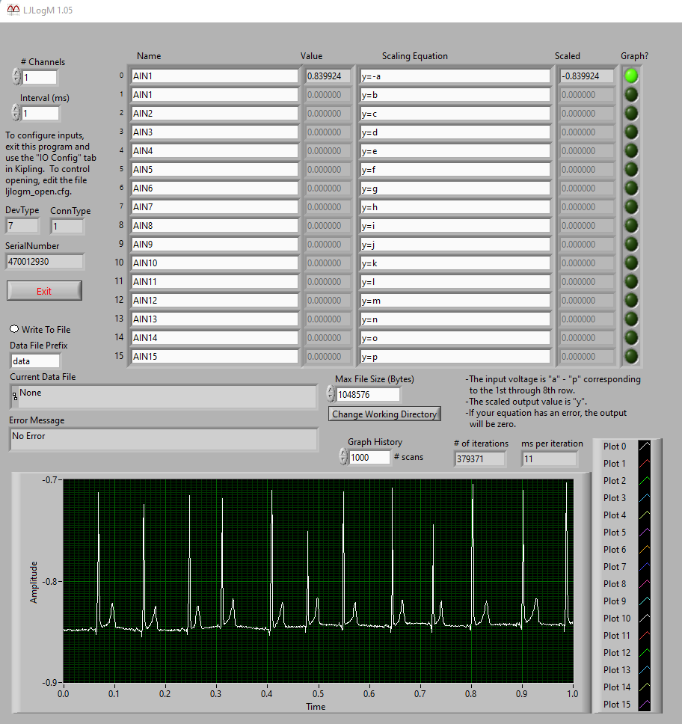Click the Graph History stepper arrows
The image size is (682, 724).
click(x=343, y=456)
